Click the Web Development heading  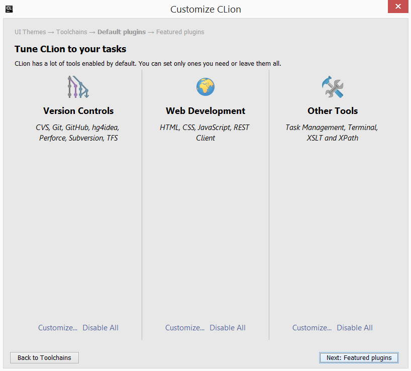coord(205,111)
